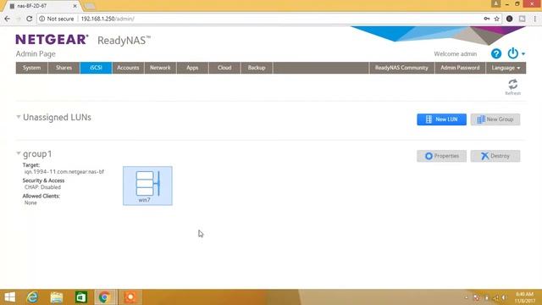Click the New LUN button
The height and width of the screenshot is (305, 542).
pyautogui.click(x=441, y=119)
